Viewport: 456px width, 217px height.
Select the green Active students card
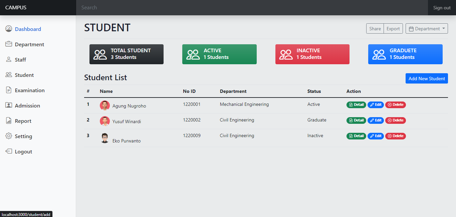tap(219, 54)
